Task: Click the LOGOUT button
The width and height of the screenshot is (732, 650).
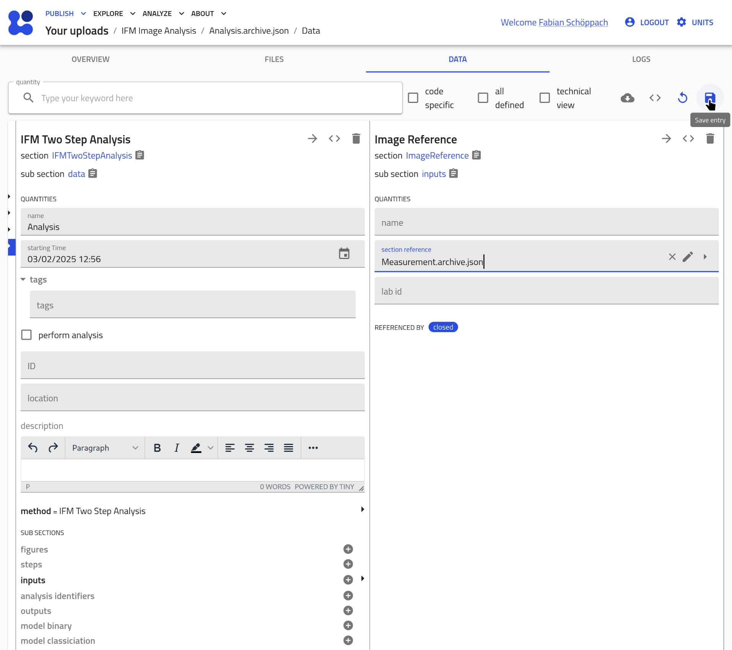Action: [x=647, y=22]
